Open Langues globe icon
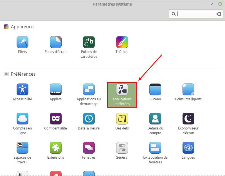The image size is (225, 176). [x=188, y=148]
